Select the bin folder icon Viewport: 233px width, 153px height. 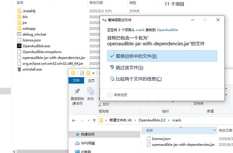coord(19,17)
